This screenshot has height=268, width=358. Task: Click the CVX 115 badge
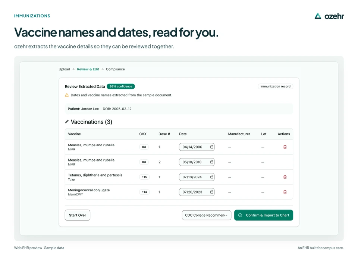click(x=144, y=177)
